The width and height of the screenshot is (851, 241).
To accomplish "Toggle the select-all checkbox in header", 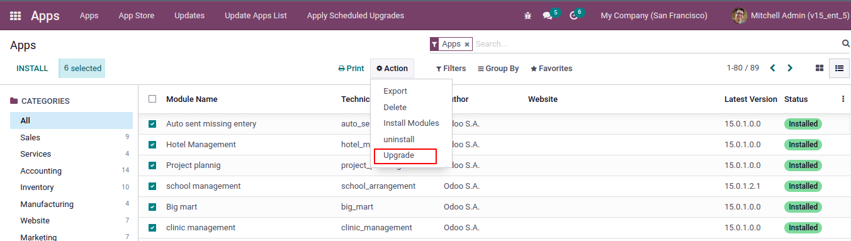I will tap(152, 99).
